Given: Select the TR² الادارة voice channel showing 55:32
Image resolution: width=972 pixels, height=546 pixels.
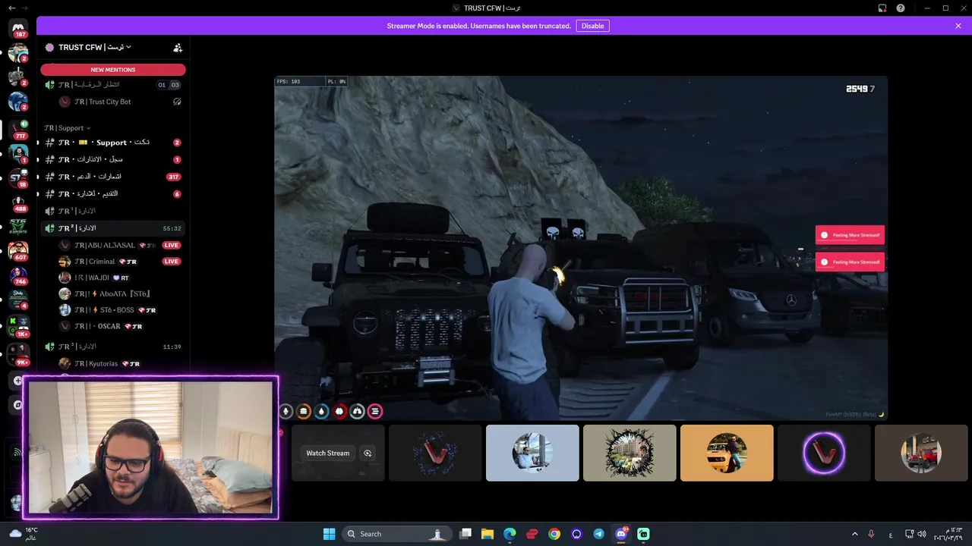Looking at the screenshot, I should pos(112,228).
